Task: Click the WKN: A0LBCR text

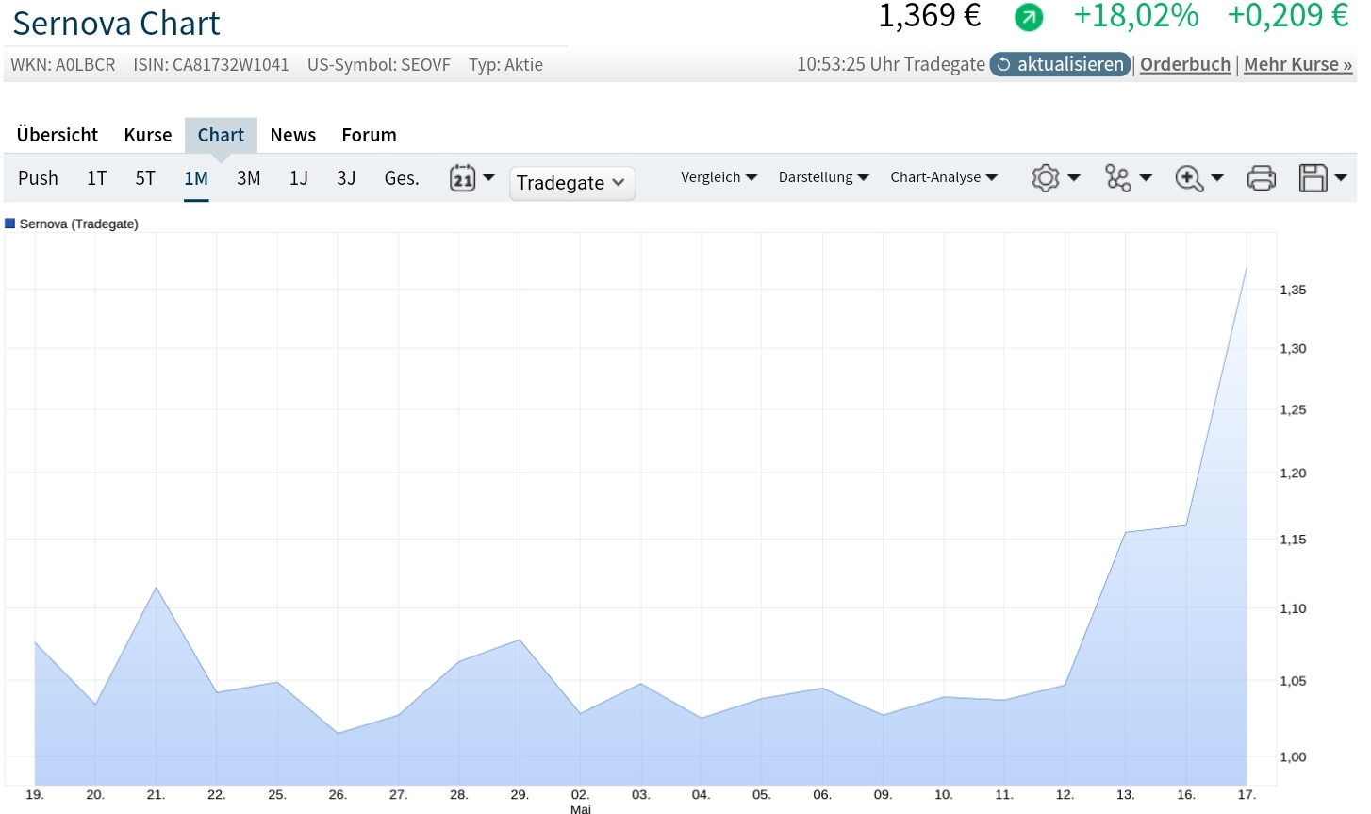Action: [63, 65]
